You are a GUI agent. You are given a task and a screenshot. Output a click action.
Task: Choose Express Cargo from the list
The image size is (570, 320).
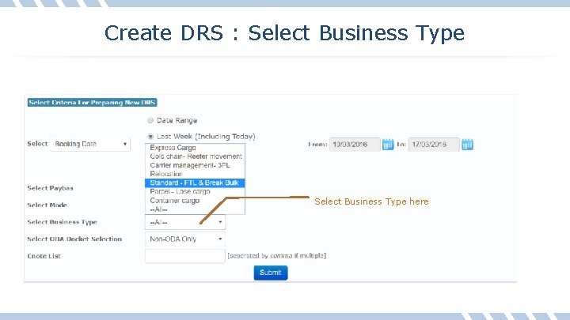click(195, 148)
